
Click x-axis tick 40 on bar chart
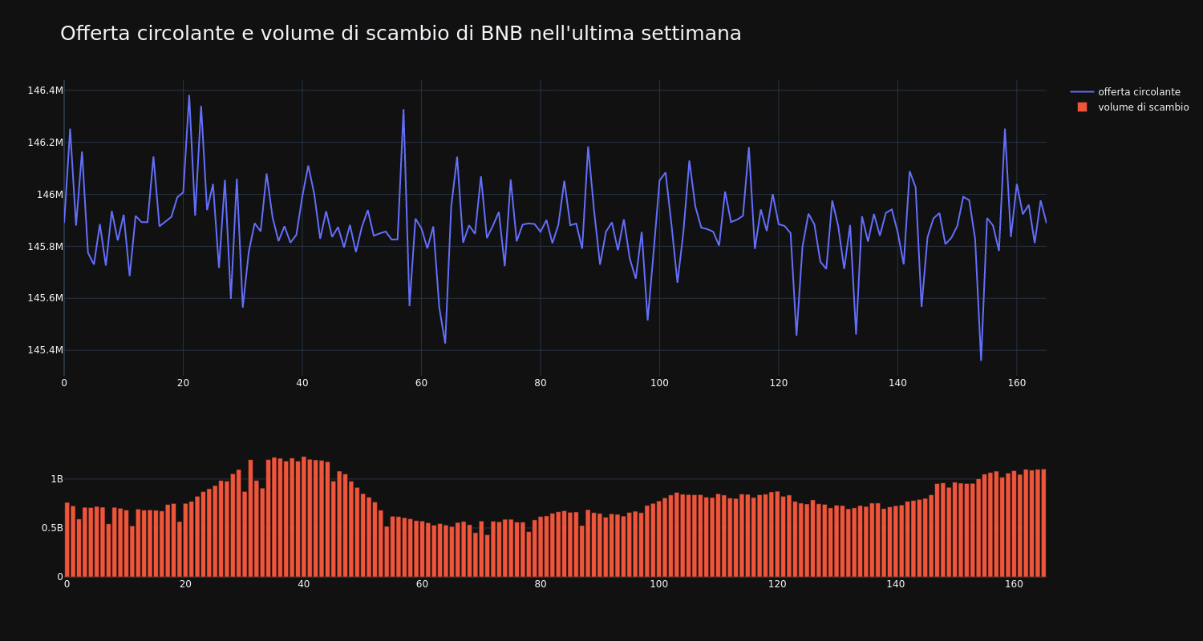[x=304, y=585]
